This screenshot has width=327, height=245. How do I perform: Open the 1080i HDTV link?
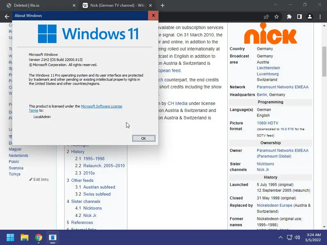267,123
